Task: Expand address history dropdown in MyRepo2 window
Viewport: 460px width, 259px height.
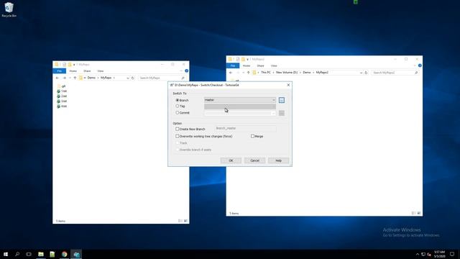Action: pyautogui.click(x=361, y=73)
